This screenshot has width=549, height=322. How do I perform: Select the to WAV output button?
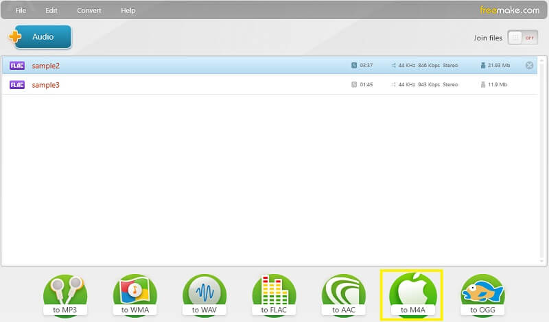pyautogui.click(x=205, y=296)
